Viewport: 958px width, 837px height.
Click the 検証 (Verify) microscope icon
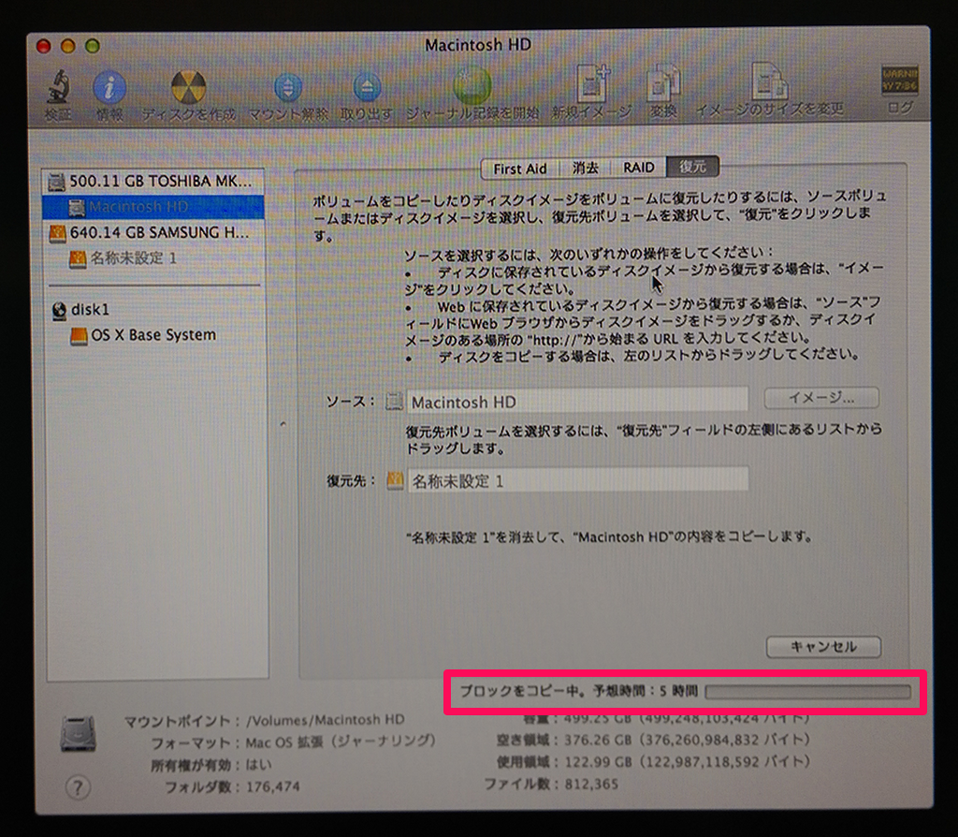click(57, 88)
